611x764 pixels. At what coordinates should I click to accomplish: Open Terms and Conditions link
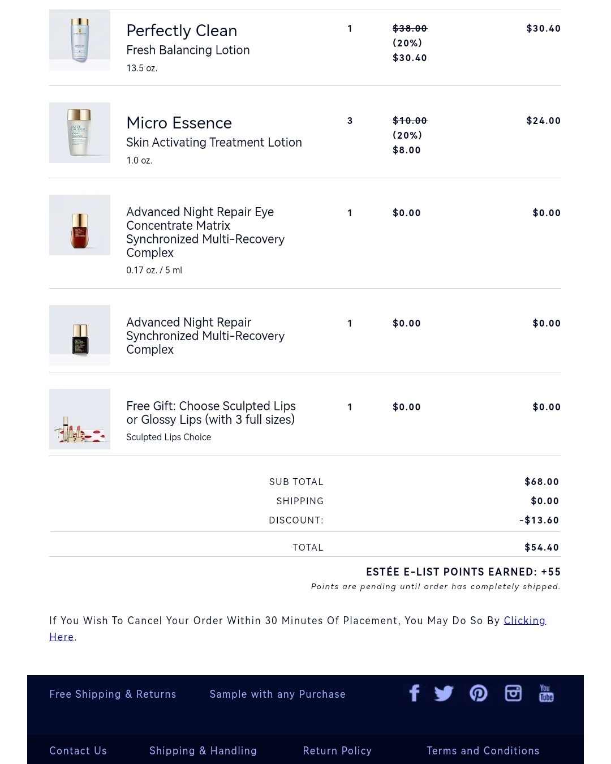click(483, 751)
